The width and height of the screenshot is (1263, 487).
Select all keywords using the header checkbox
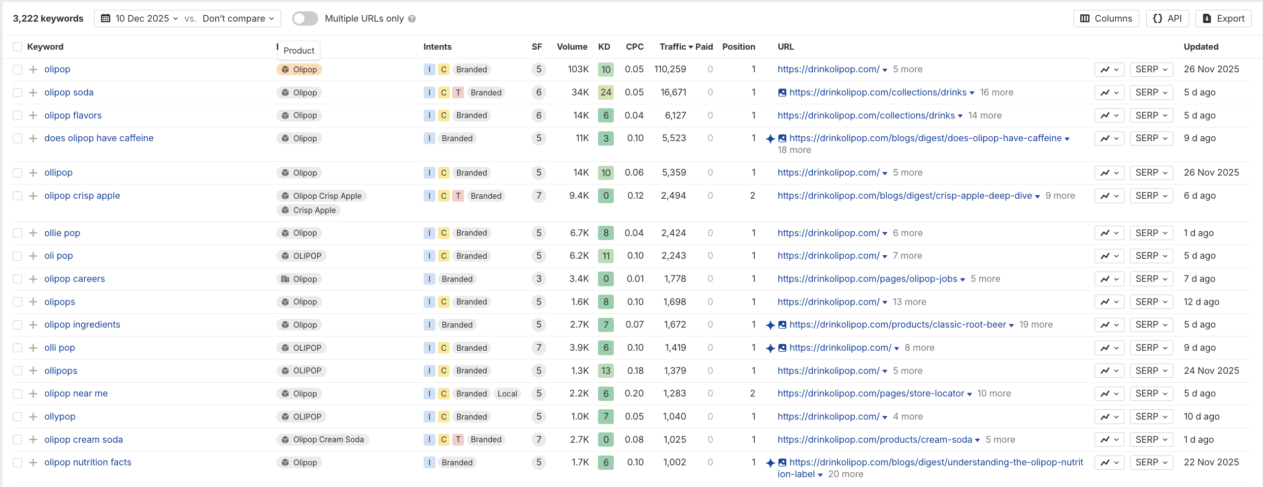coord(17,46)
